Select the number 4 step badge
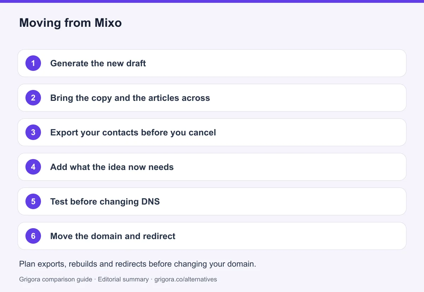The image size is (424, 292). 33,167
